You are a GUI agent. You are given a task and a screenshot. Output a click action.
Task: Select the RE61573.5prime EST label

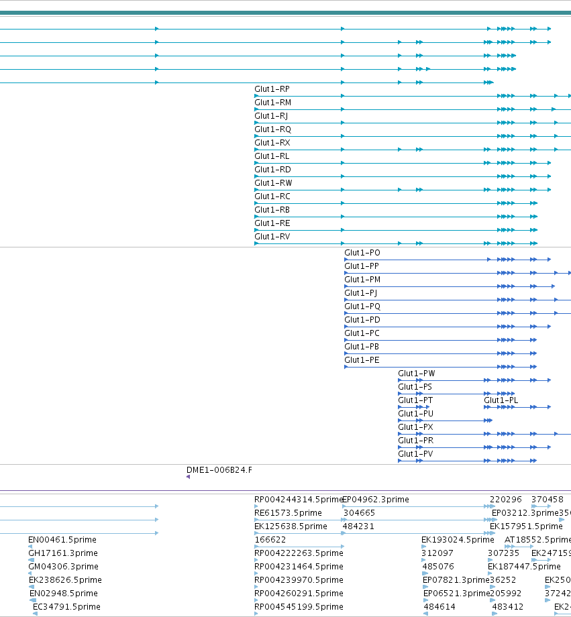288,513
